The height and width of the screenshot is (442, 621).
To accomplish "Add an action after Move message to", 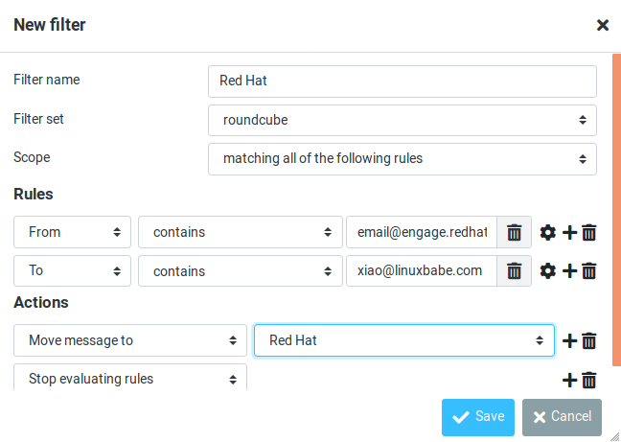I will click(x=569, y=340).
